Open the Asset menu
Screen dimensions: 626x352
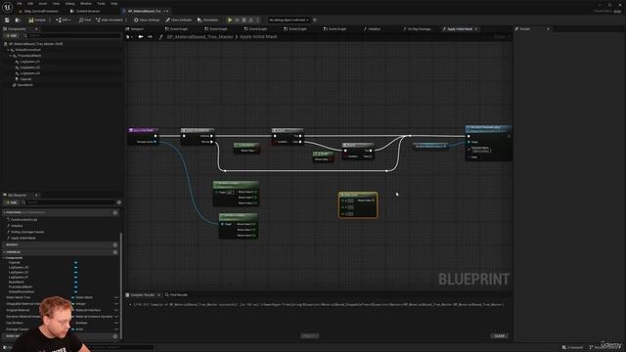(43, 4)
